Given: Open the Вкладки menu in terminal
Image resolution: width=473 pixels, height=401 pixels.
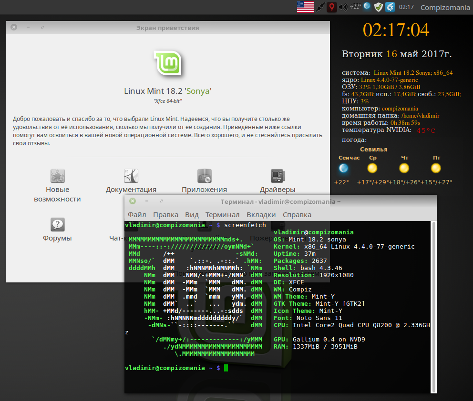Looking at the screenshot, I should (x=261, y=215).
